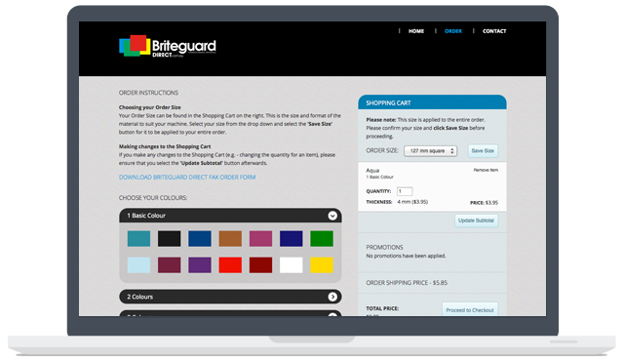Pick the brown colour swatch

(230, 239)
